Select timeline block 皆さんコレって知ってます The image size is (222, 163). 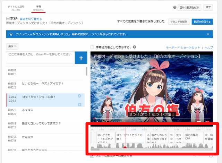tap(160, 137)
